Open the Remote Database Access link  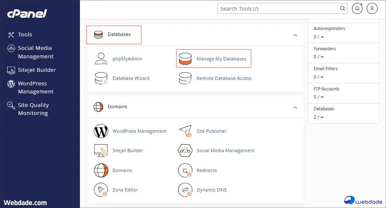pos(224,78)
